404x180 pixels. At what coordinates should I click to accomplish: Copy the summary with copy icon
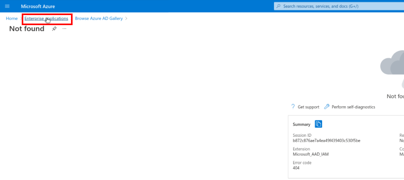(x=319, y=124)
